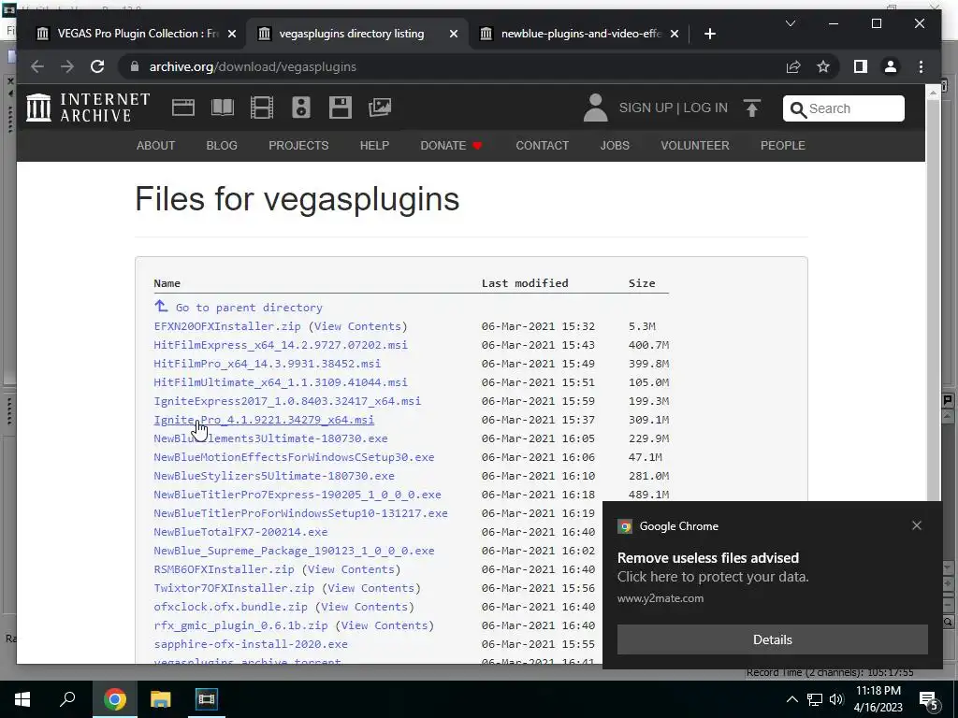Download HitFilmUltimate_x64 msi file
This screenshot has width=958, height=718.
click(x=281, y=382)
